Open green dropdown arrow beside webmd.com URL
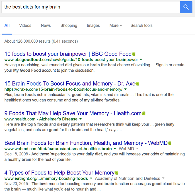 (x=115, y=149)
